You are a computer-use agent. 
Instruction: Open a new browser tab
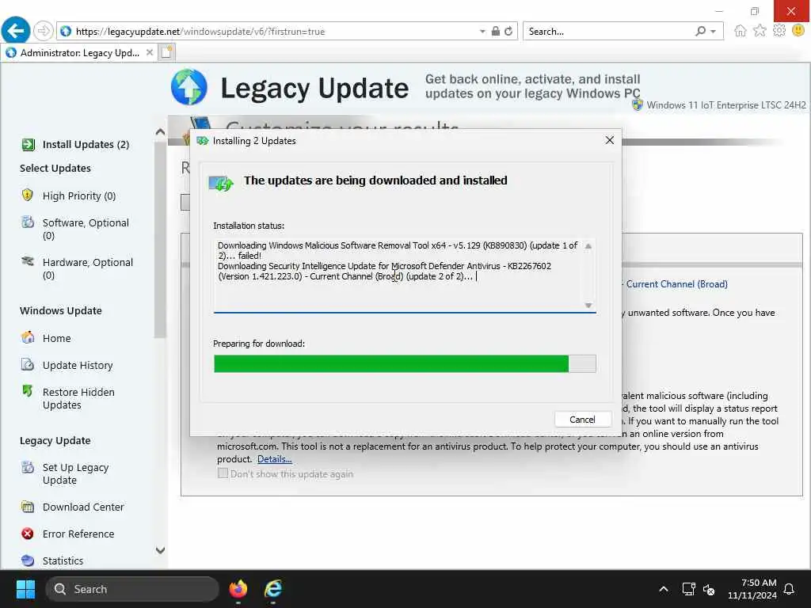coord(166,52)
